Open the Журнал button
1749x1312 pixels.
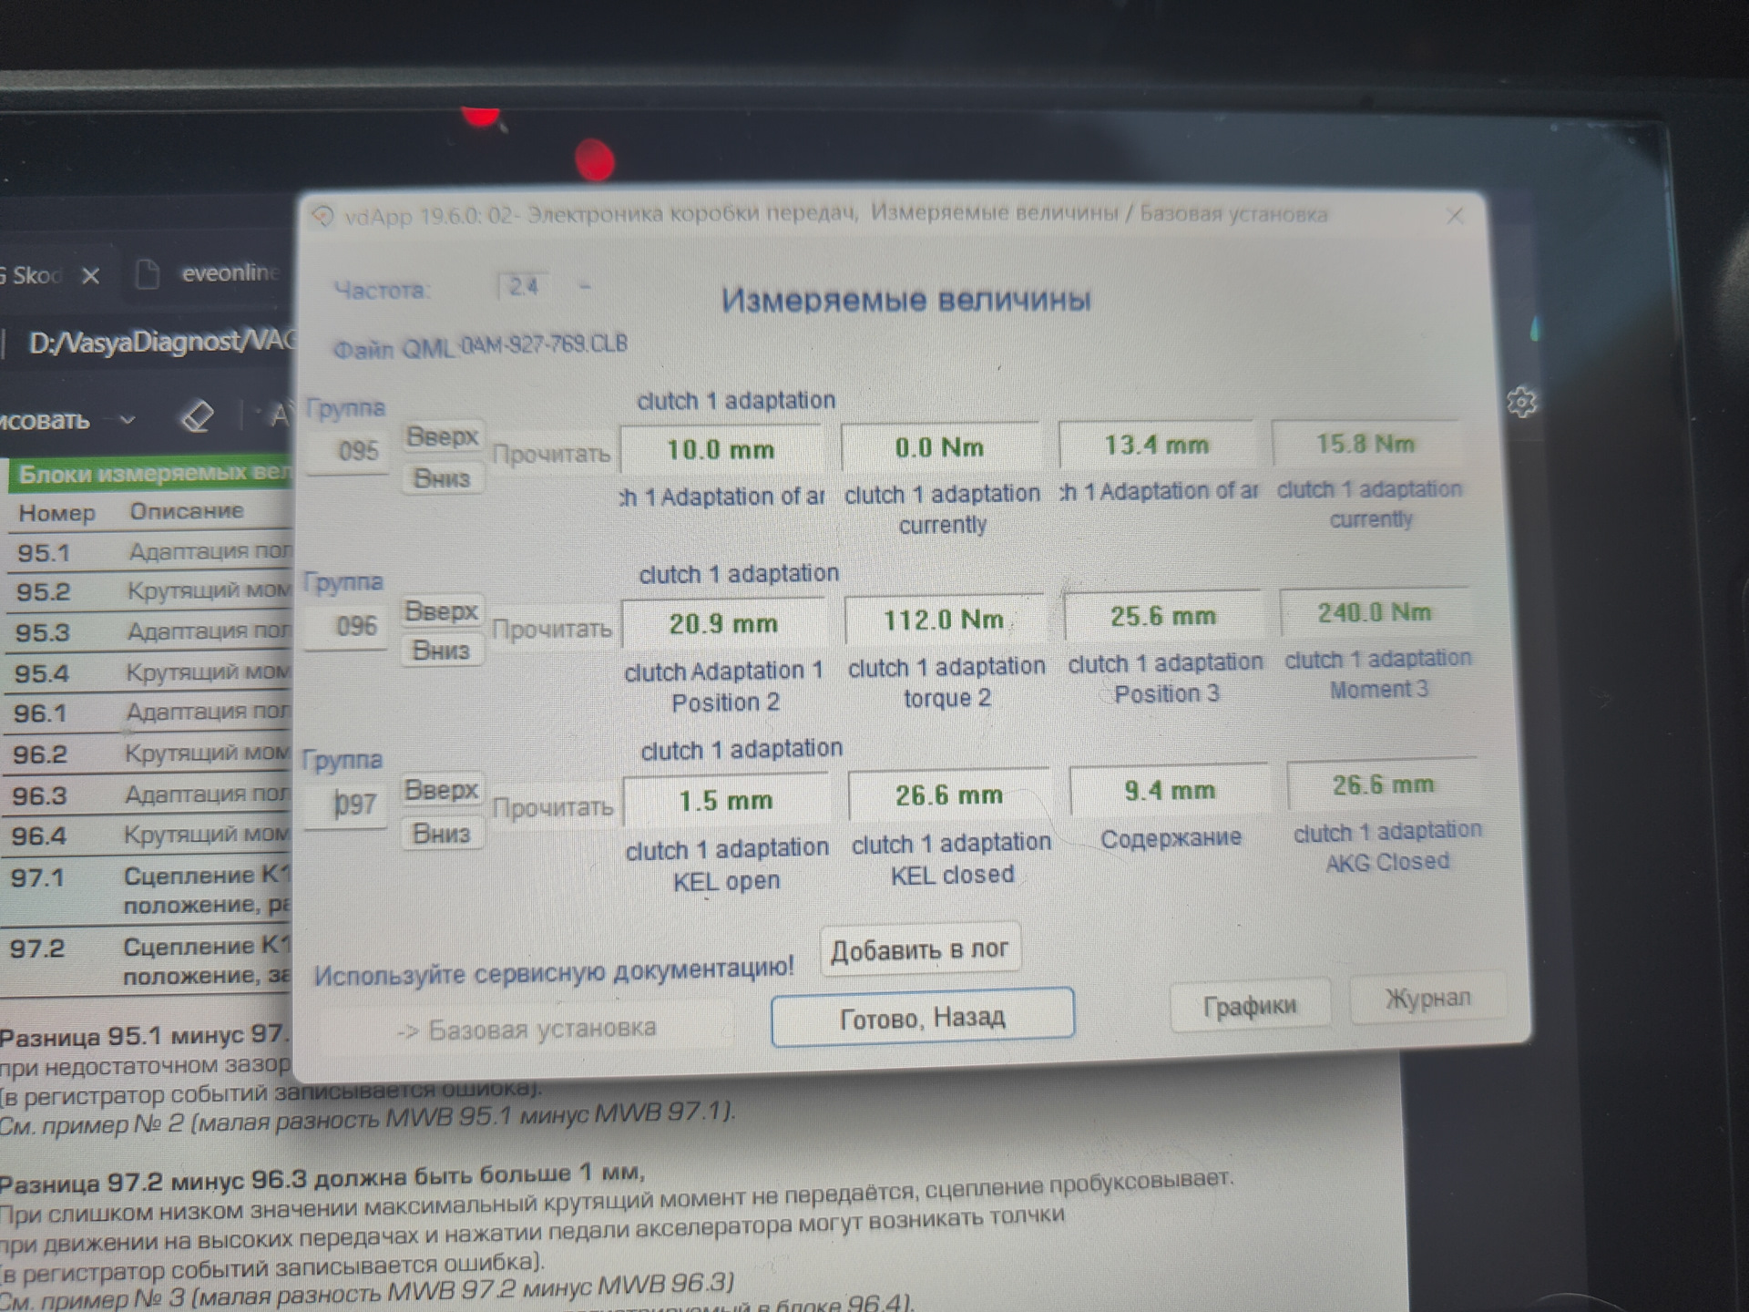tap(1427, 999)
